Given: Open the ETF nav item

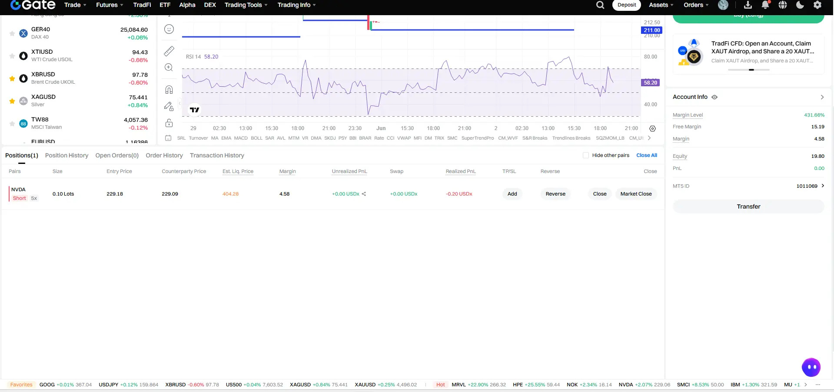Looking at the screenshot, I should tap(165, 5).
